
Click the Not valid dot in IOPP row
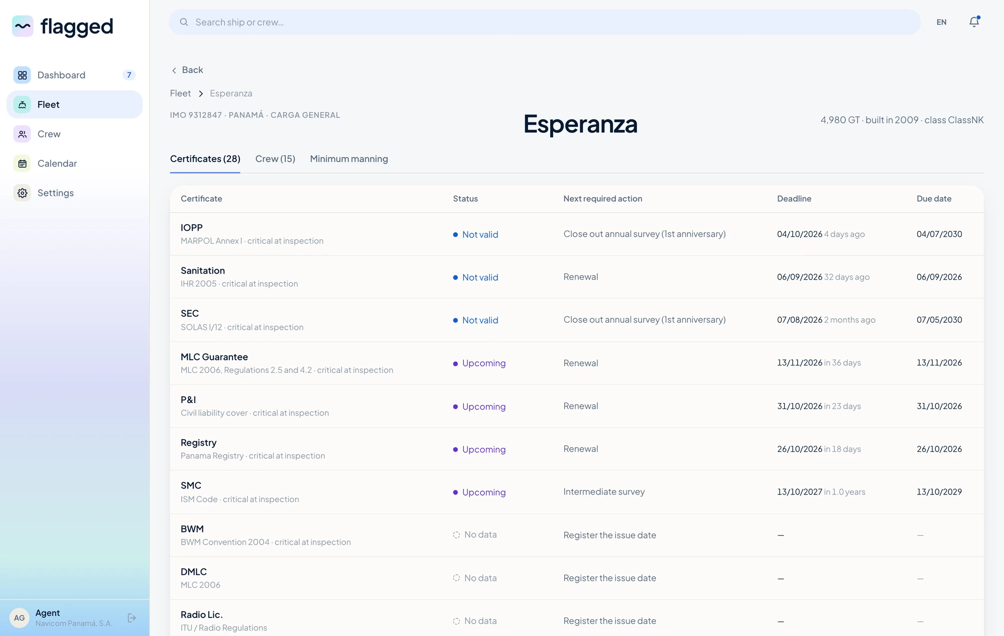pyautogui.click(x=455, y=234)
